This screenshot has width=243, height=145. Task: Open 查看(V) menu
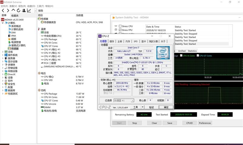pos(13,6)
